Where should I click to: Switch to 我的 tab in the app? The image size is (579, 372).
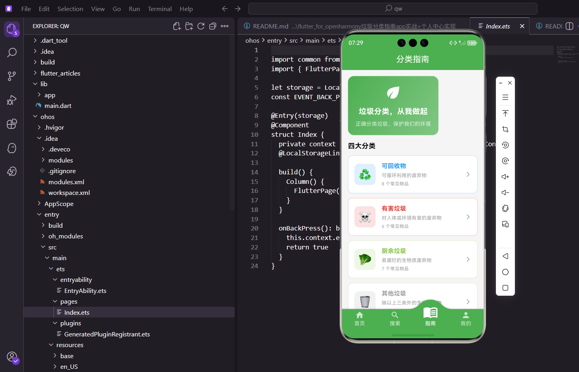pyautogui.click(x=465, y=317)
